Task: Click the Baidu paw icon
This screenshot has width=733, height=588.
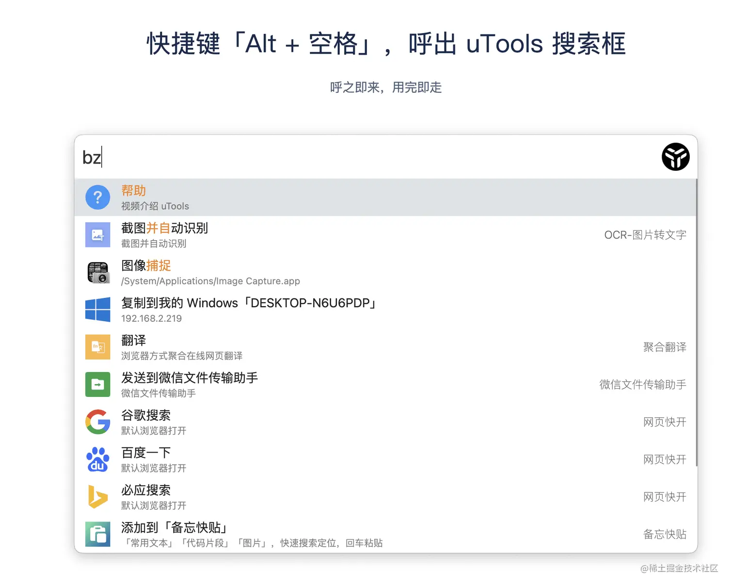Action: [x=97, y=459]
